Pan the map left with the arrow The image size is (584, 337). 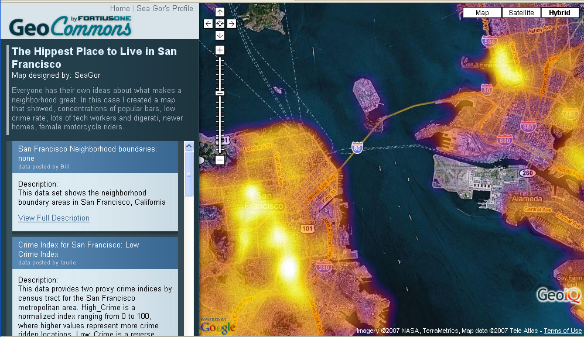[x=208, y=24]
